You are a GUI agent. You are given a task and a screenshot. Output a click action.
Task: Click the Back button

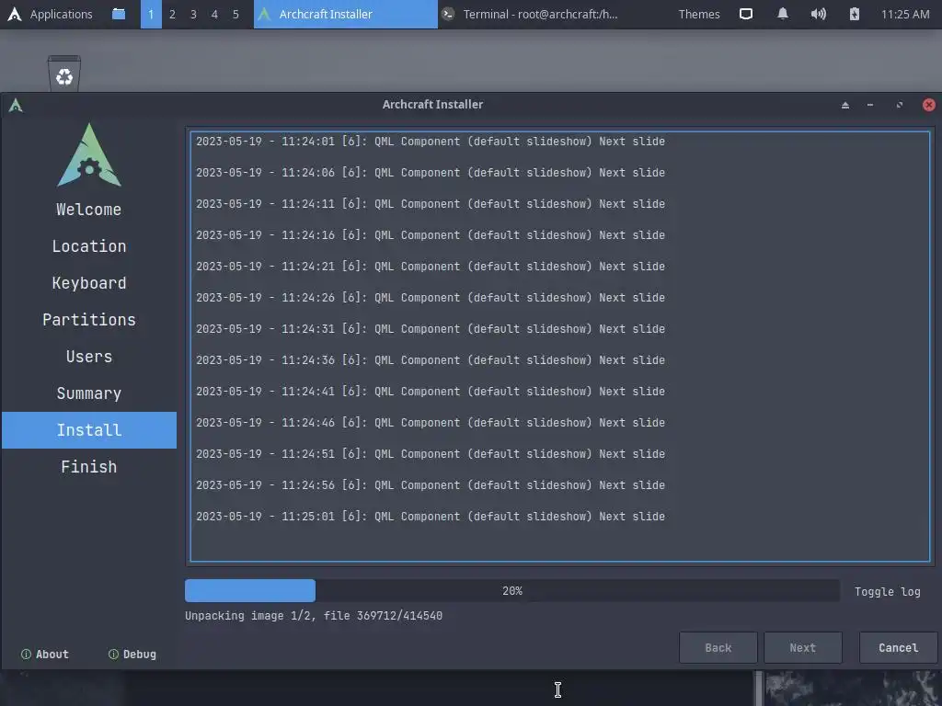pyautogui.click(x=718, y=648)
